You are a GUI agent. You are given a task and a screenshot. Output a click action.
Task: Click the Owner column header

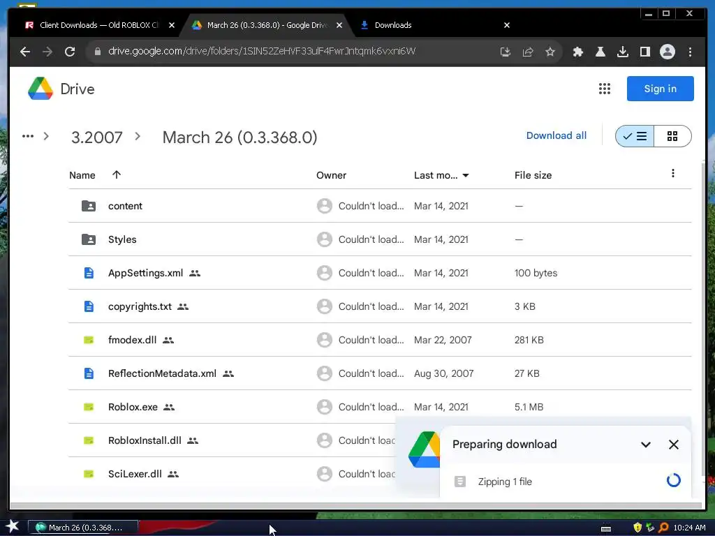point(331,175)
